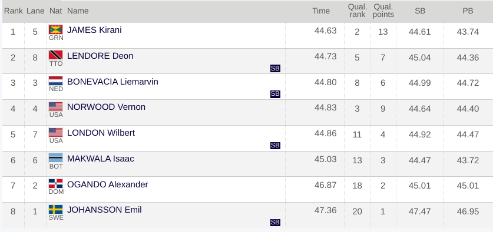Click the Sweden flag icon
The image size is (493, 232).
55,210
